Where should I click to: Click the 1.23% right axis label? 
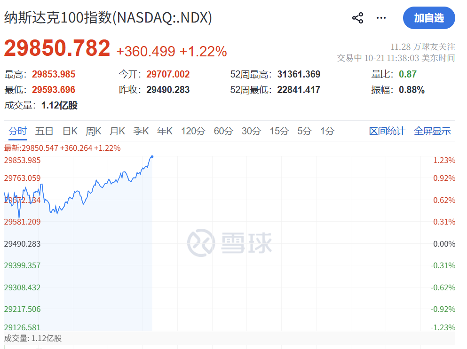[444, 160]
